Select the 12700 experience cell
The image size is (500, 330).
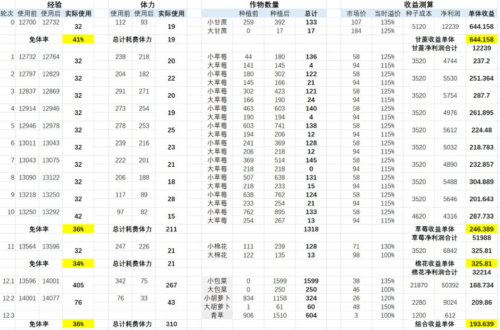click(27, 22)
